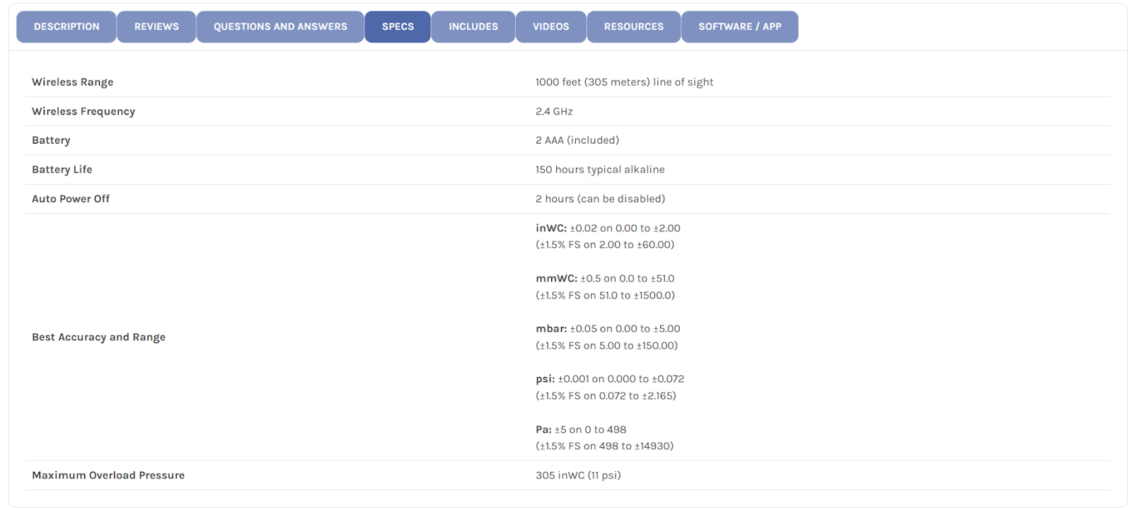Switch to the Reviews tab
1132x510 pixels.
click(156, 27)
